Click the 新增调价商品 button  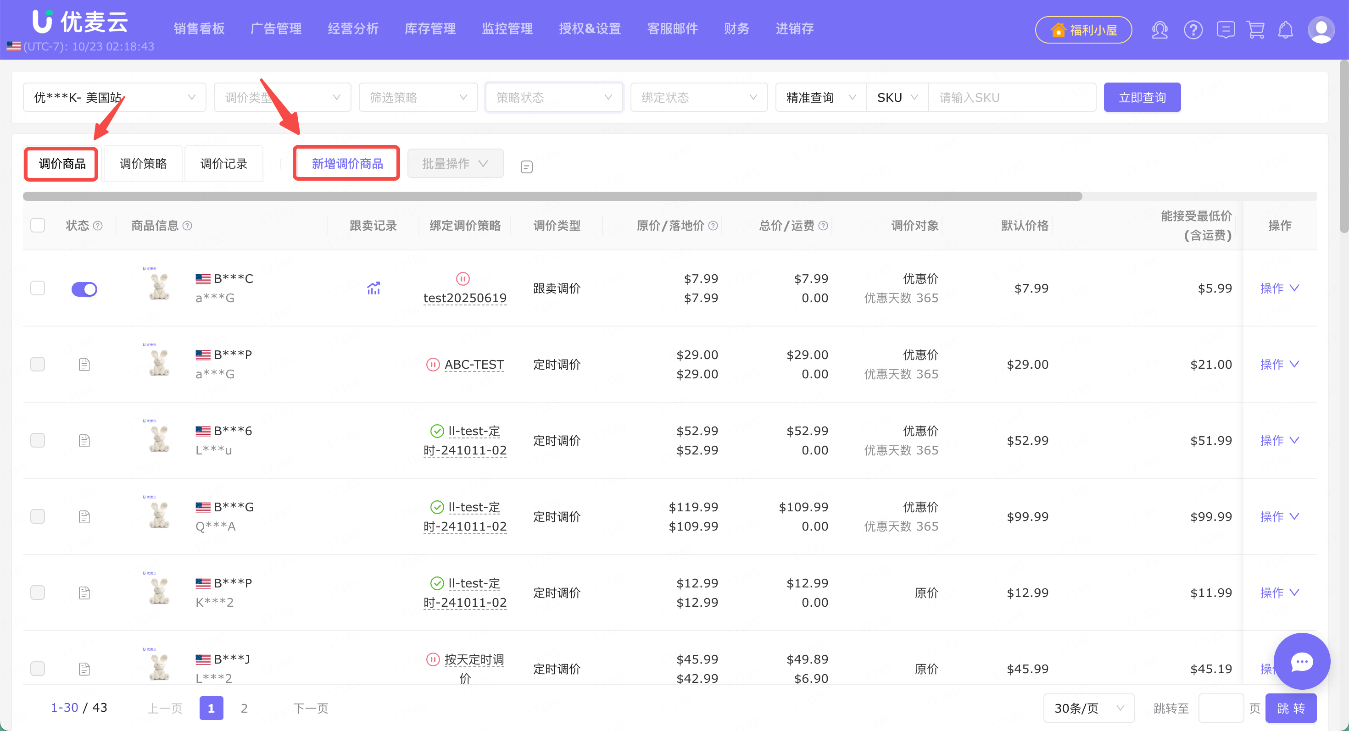click(x=347, y=164)
